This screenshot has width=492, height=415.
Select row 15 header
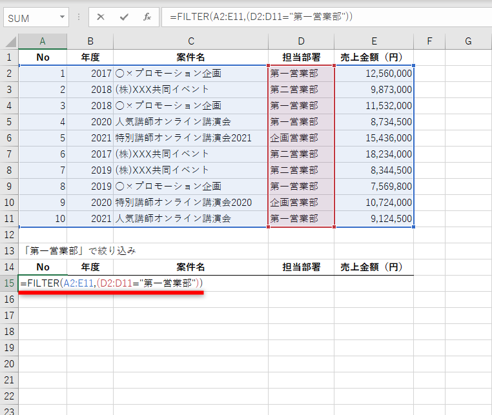click(x=9, y=283)
